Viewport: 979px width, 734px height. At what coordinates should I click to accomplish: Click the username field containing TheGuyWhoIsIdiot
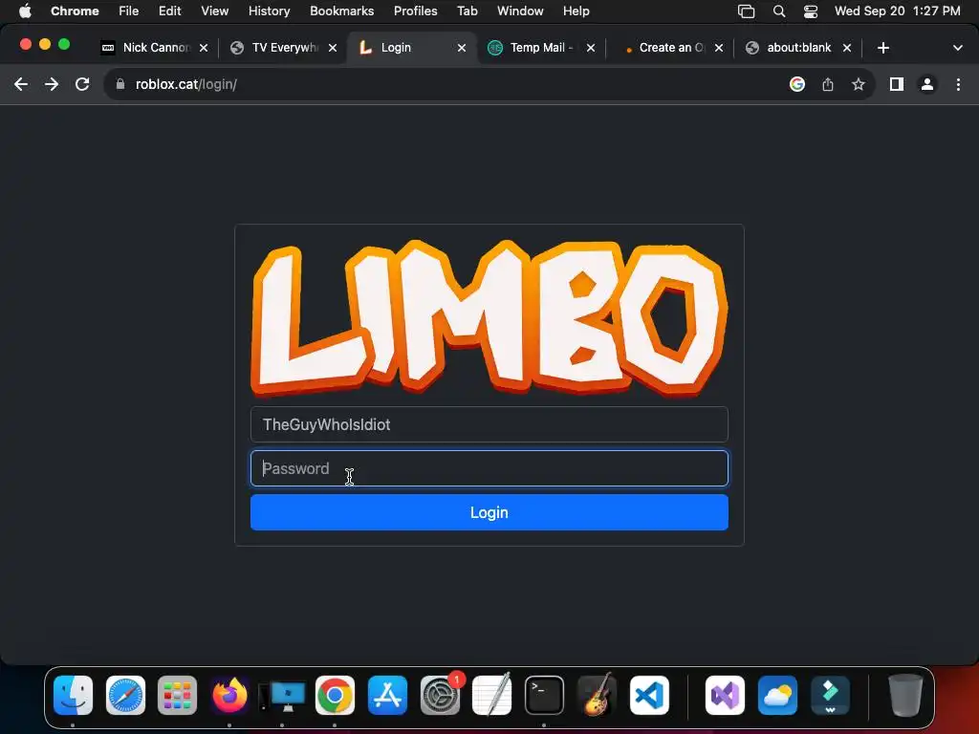[489, 424]
